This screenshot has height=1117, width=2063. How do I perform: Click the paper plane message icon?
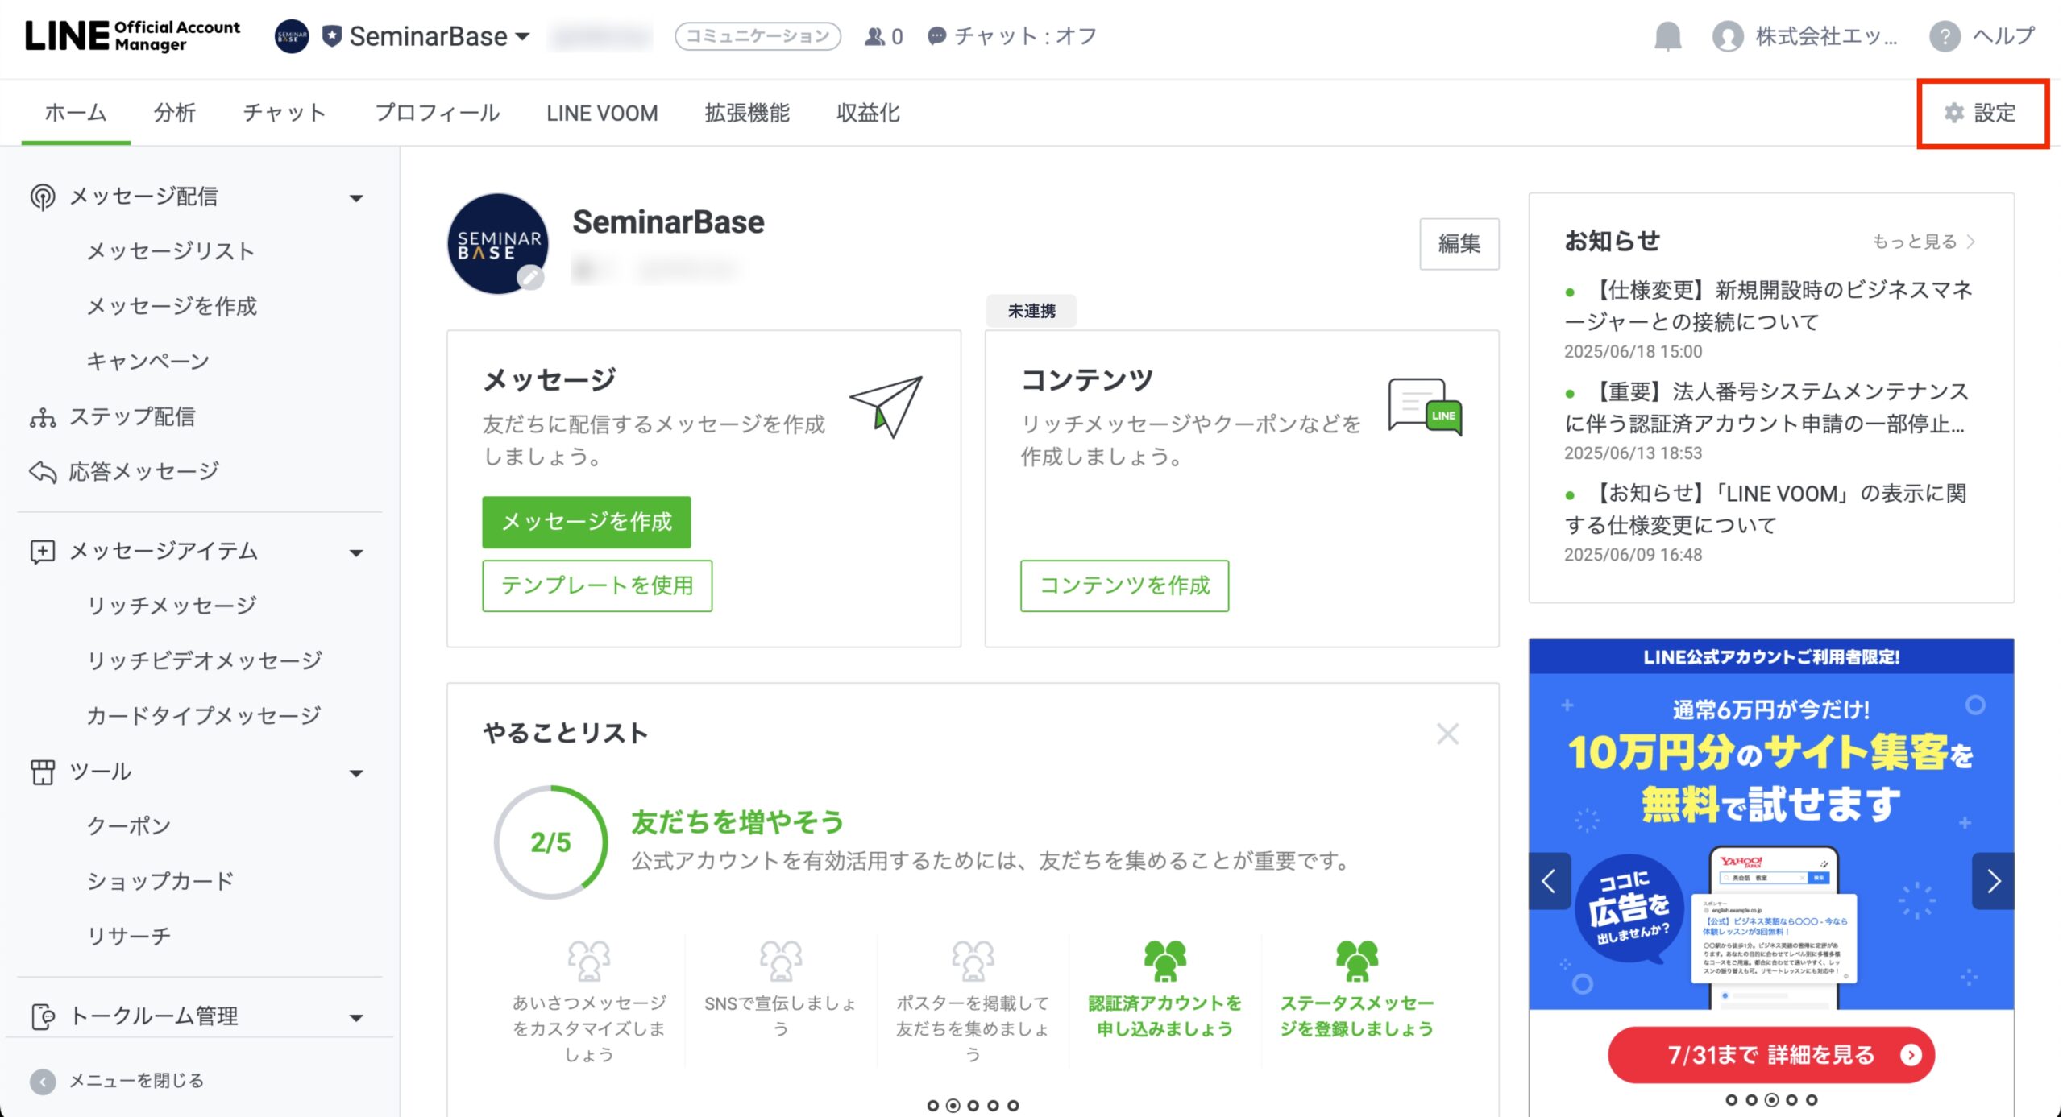886,406
